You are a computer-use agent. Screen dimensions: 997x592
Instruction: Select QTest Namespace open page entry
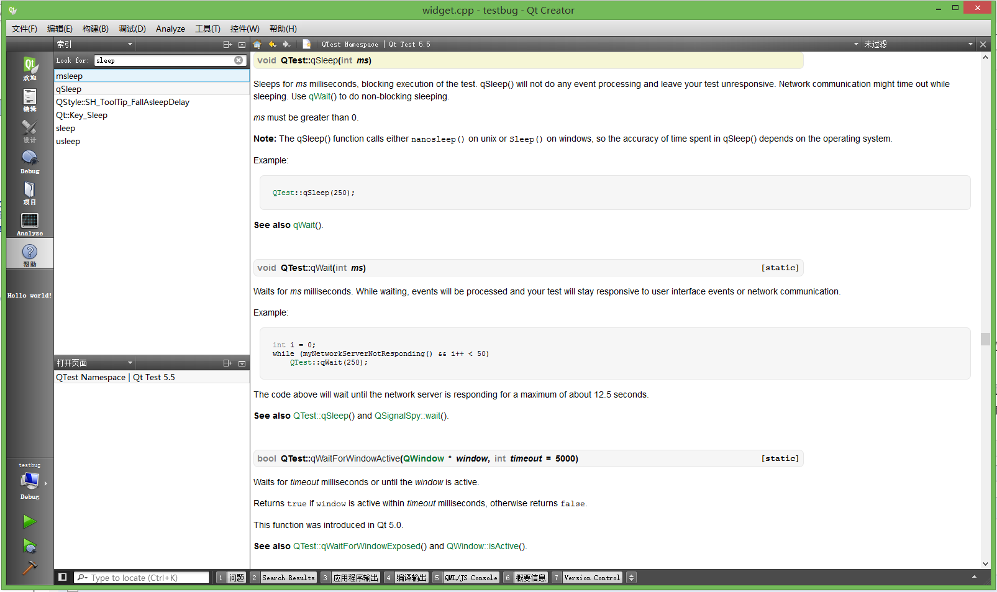[x=152, y=377]
